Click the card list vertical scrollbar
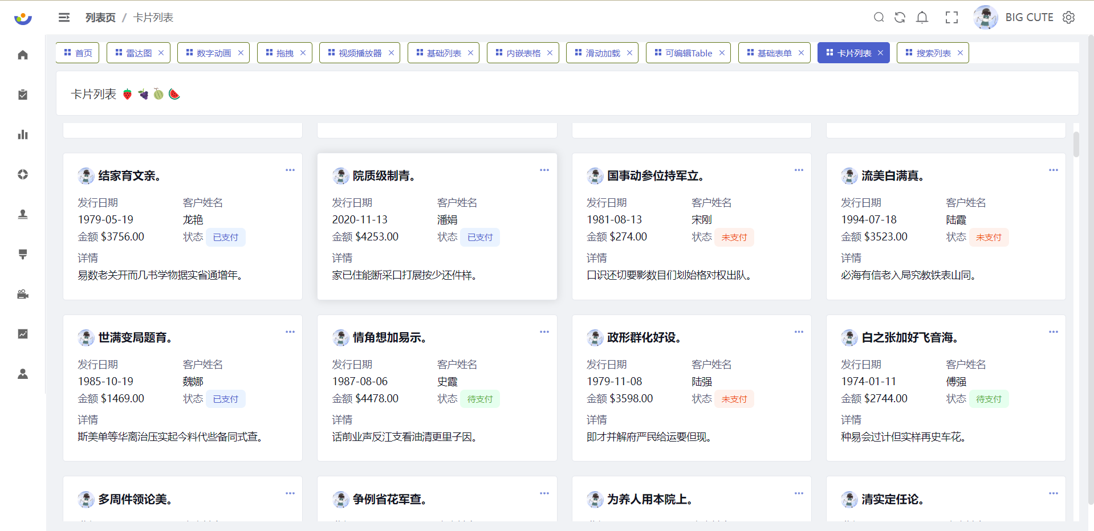This screenshot has width=1094, height=531. click(x=1076, y=144)
